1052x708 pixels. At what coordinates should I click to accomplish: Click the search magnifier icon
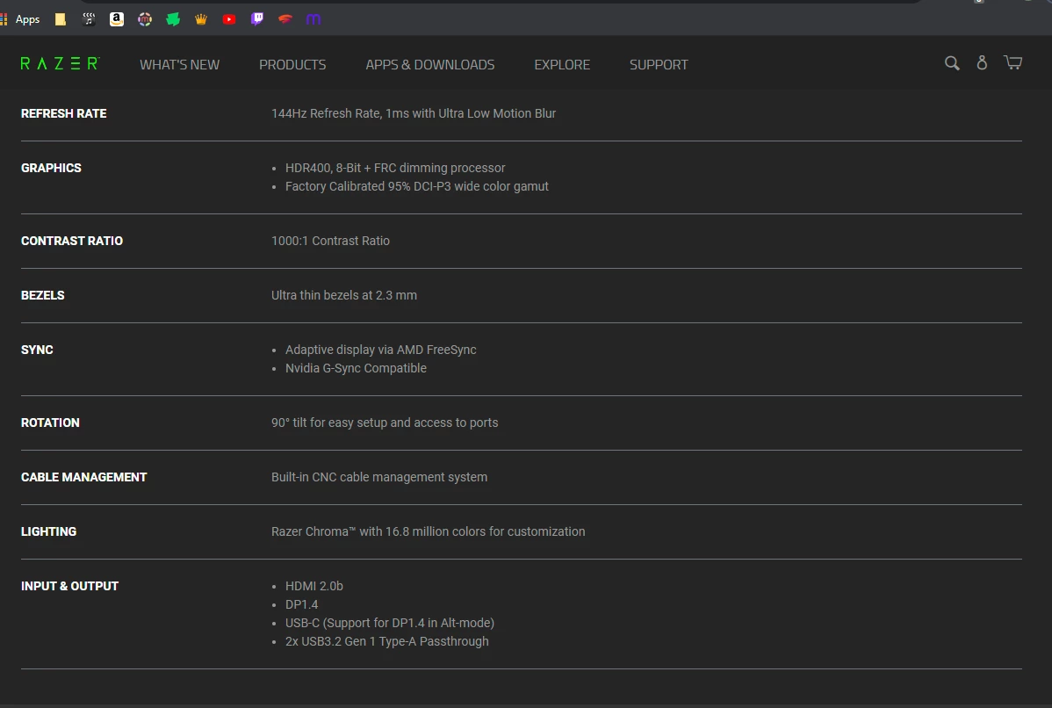(952, 63)
